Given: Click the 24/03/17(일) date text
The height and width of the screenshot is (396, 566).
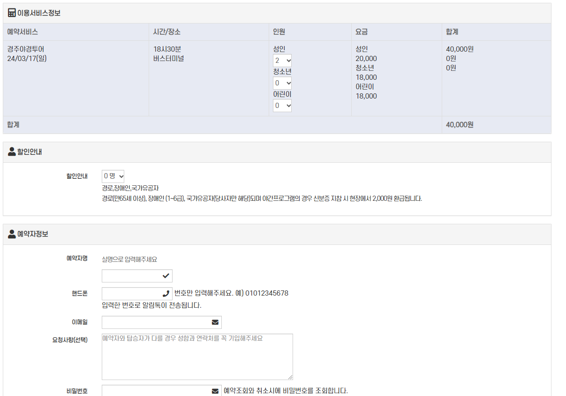Looking at the screenshot, I should click(x=27, y=59).
